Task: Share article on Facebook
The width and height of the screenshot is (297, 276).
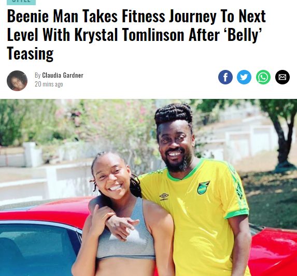Action: pos(225,77)
